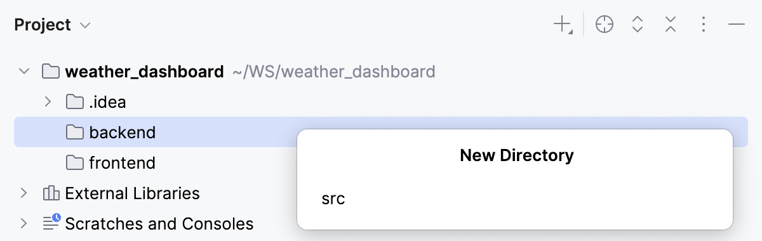Screen dimensions: 762x241
Task: Click the weather_dashboard project name
Action: click(144, 71)
